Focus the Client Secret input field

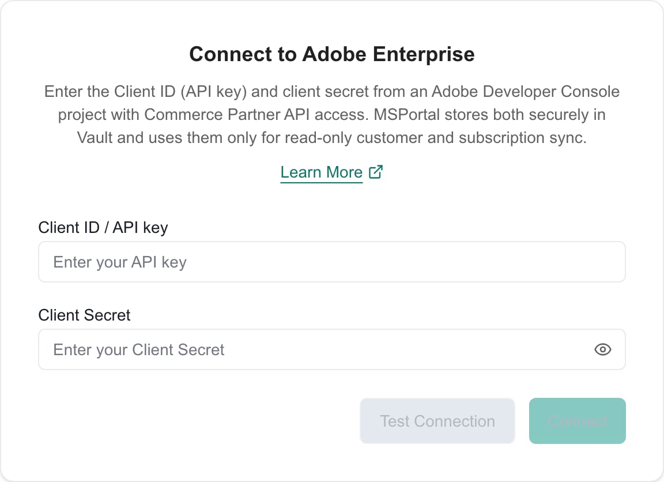tap(332, 349)
